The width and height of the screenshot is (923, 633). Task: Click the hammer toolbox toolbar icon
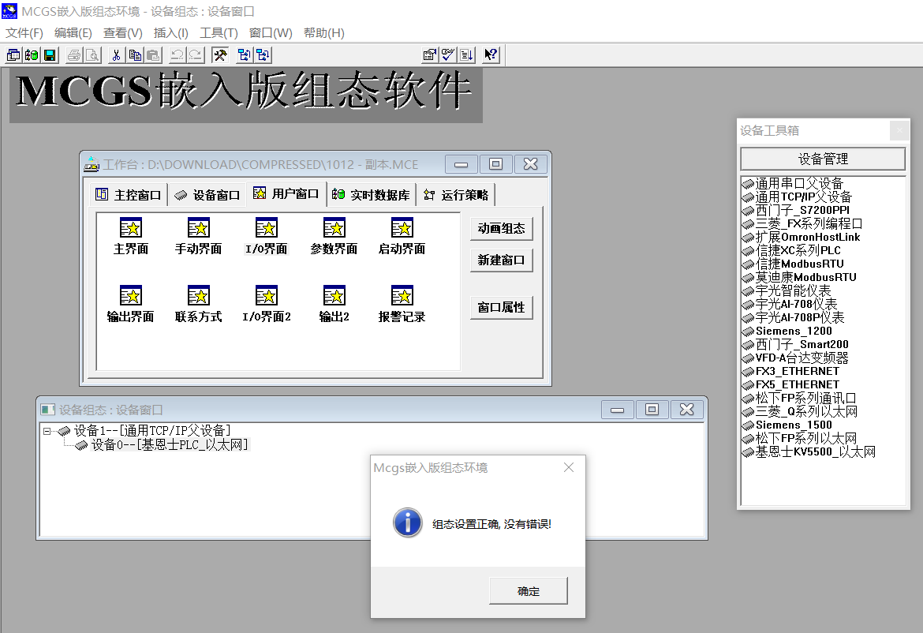pos(221,55)
